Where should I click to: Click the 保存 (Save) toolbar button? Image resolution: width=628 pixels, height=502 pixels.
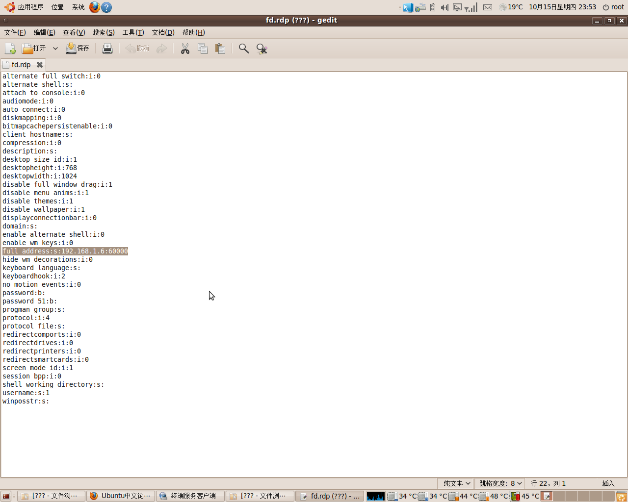(78, 49)
